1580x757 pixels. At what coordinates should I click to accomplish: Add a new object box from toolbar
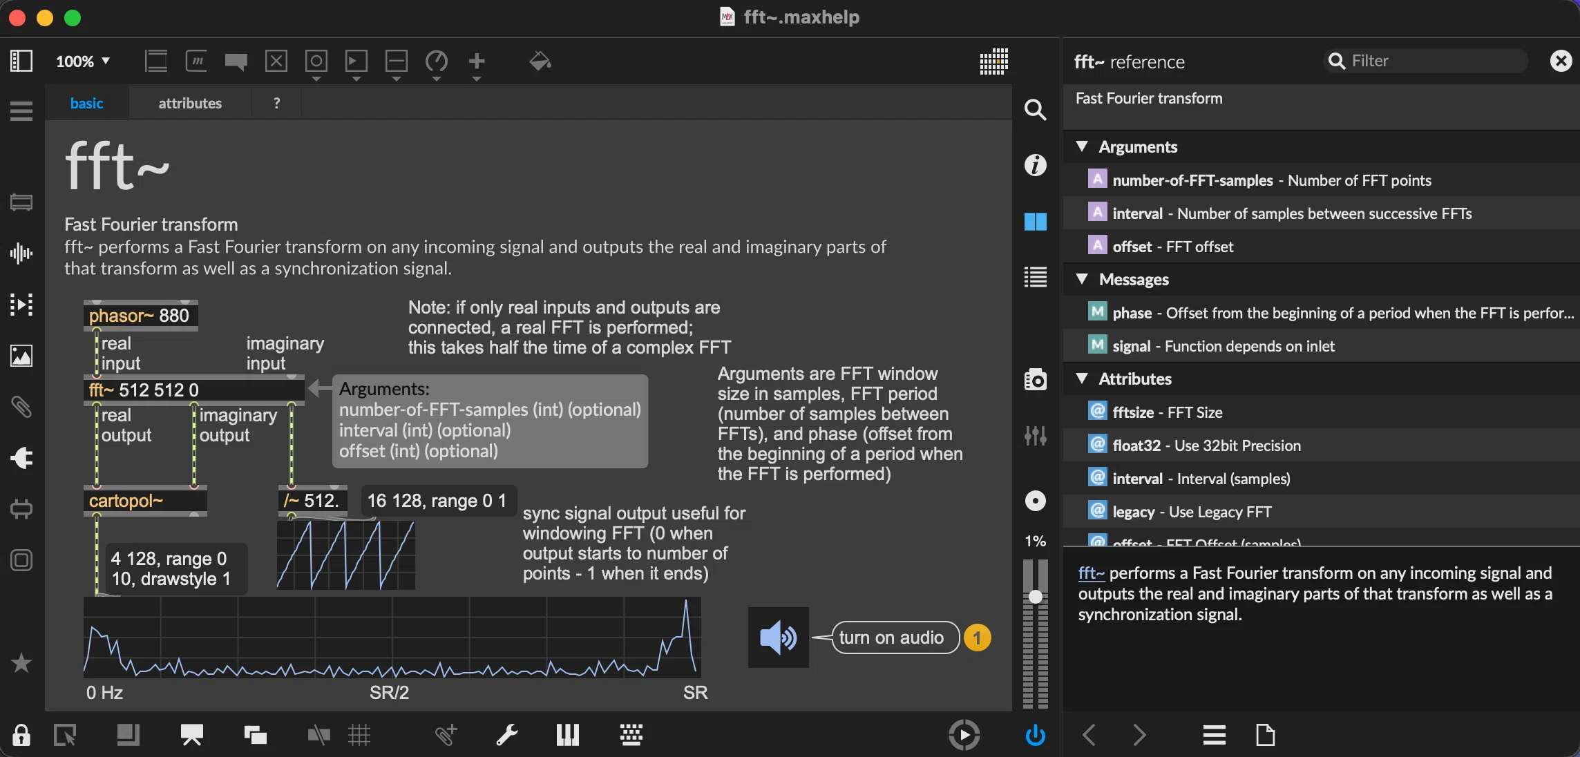click(x=156, y=61)
